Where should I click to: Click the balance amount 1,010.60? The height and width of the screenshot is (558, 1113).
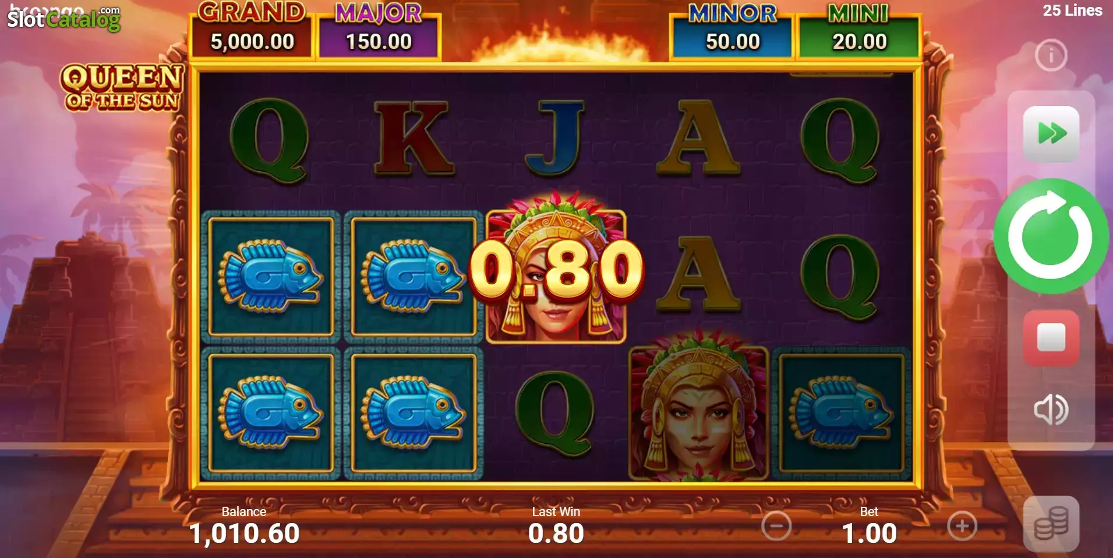[x=245, y=533]
